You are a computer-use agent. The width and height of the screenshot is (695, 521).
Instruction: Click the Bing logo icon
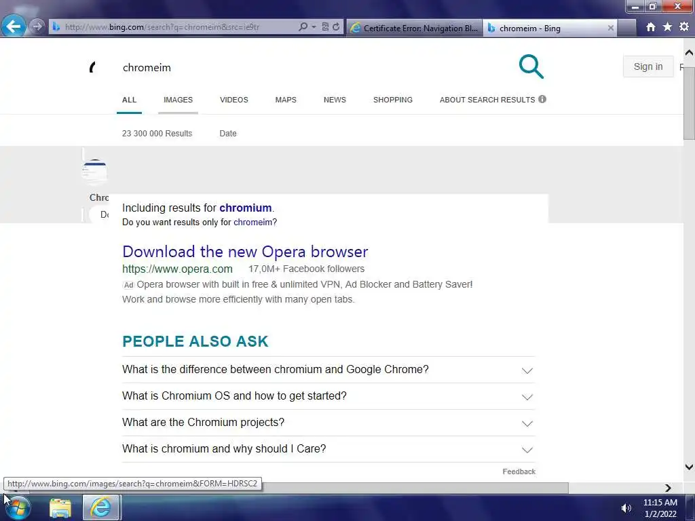[92, 67]
